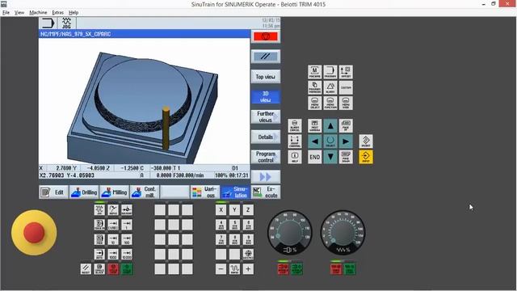The width and height of the screenshot is (517, 291).
Task: Open the File menu
Action: tap(6, 13)
